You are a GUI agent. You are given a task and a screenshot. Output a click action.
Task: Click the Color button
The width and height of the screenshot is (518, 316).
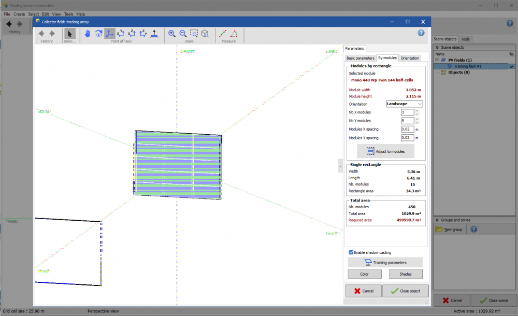(365, 274)
